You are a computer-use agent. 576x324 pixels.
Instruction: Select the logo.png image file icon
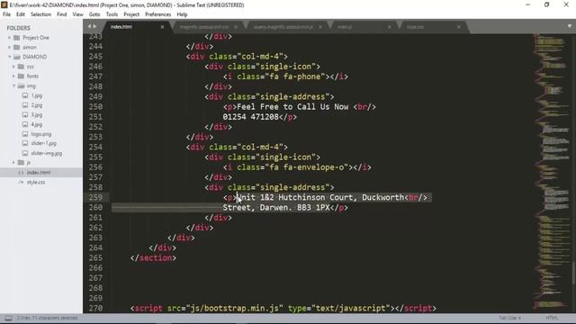(x=25, y=134)
